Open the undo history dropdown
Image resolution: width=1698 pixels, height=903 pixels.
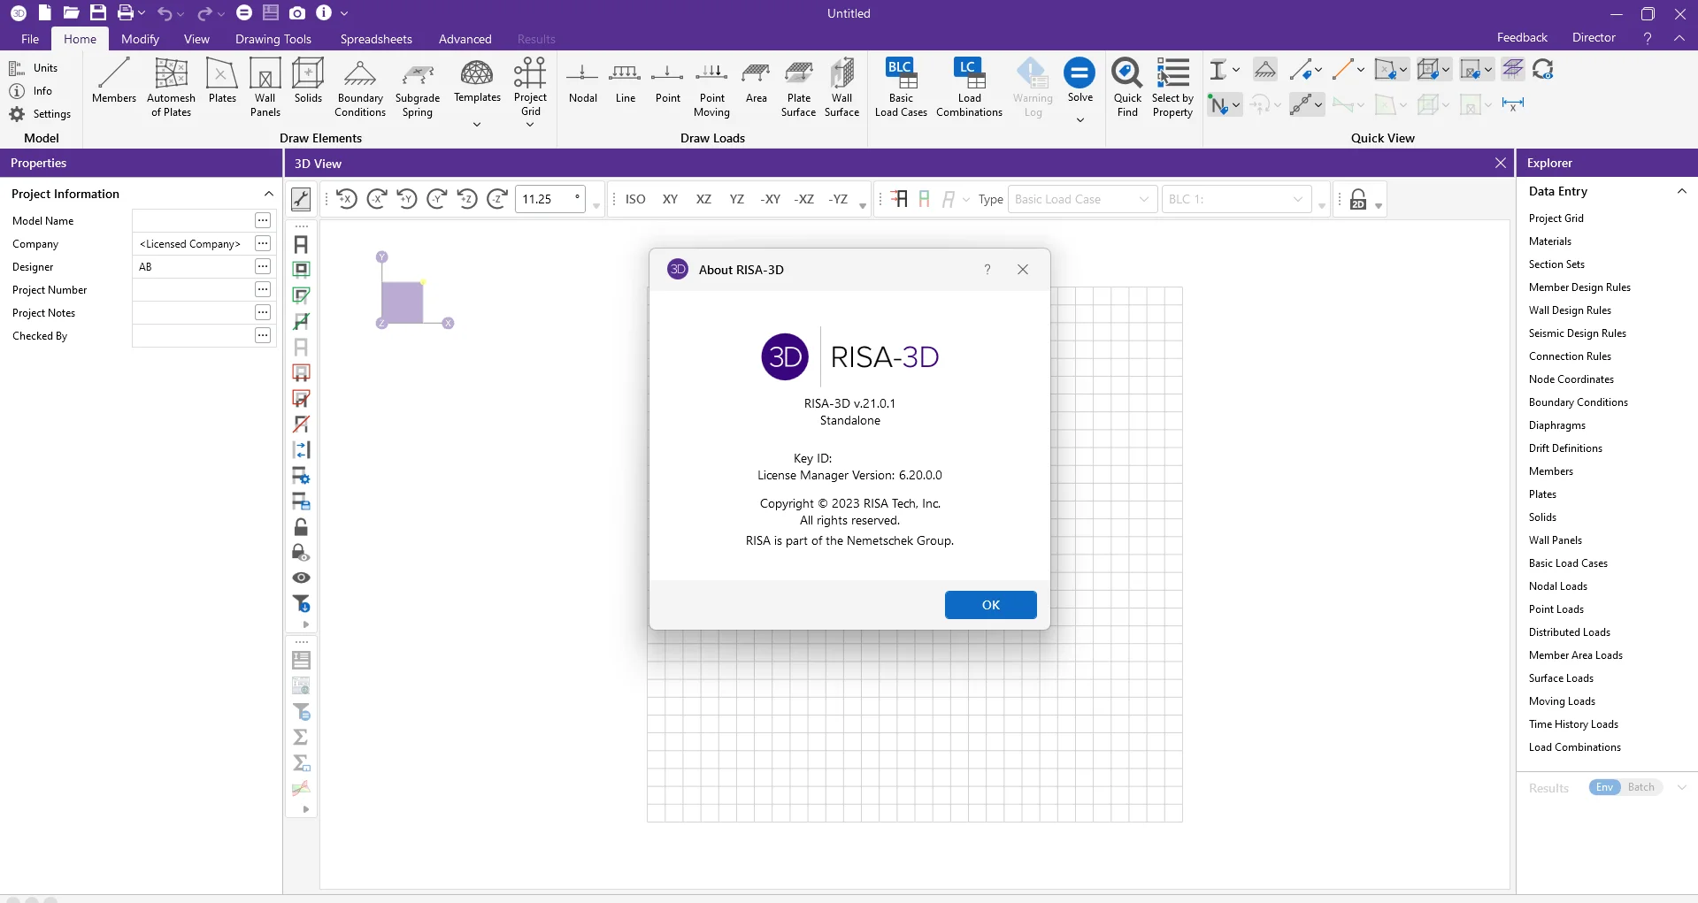click(181, 14)
